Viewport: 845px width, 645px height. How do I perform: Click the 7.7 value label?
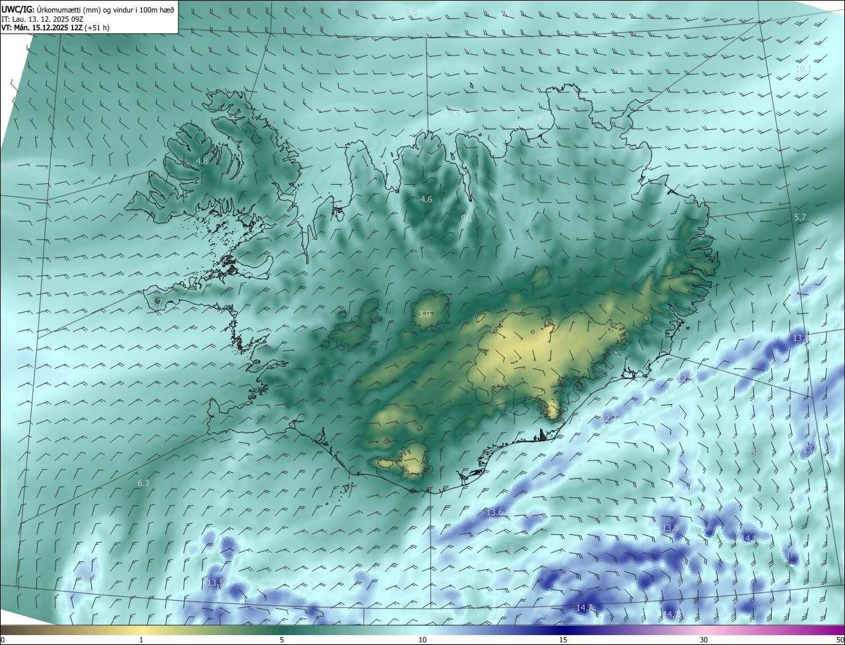tap(599, 516)
